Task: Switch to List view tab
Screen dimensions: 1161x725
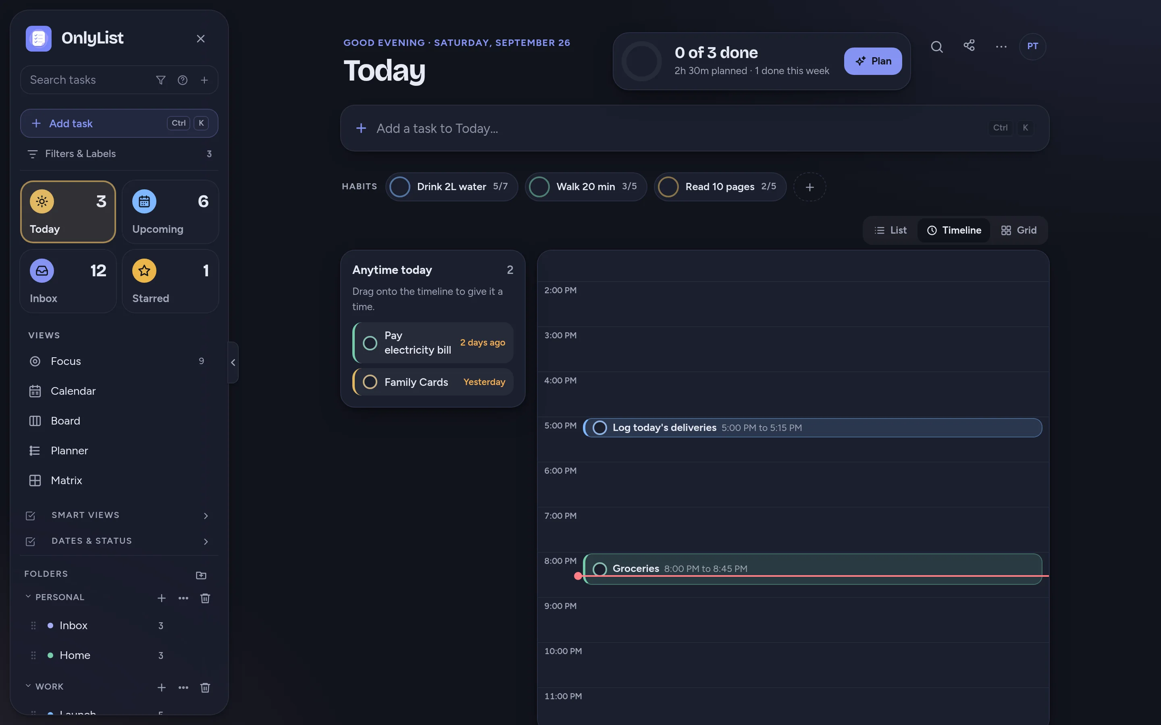Action: 891,230
